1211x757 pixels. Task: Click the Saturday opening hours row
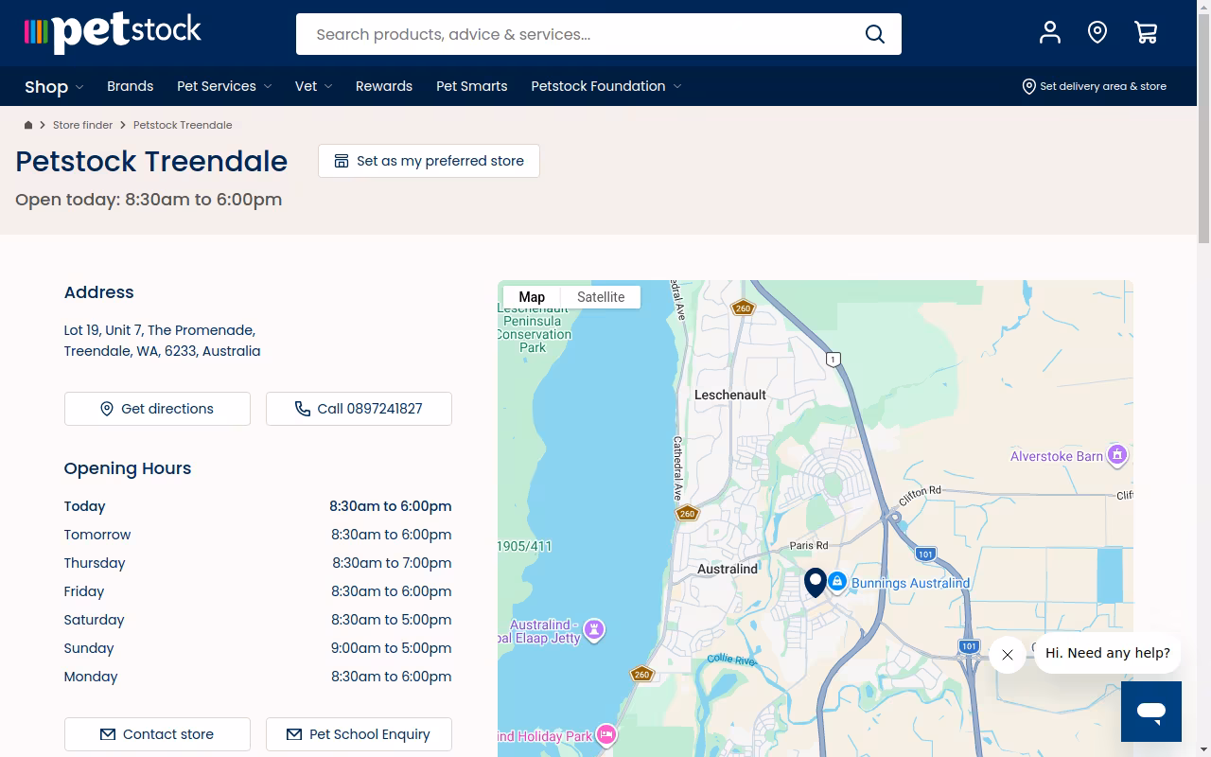(257, 620)
